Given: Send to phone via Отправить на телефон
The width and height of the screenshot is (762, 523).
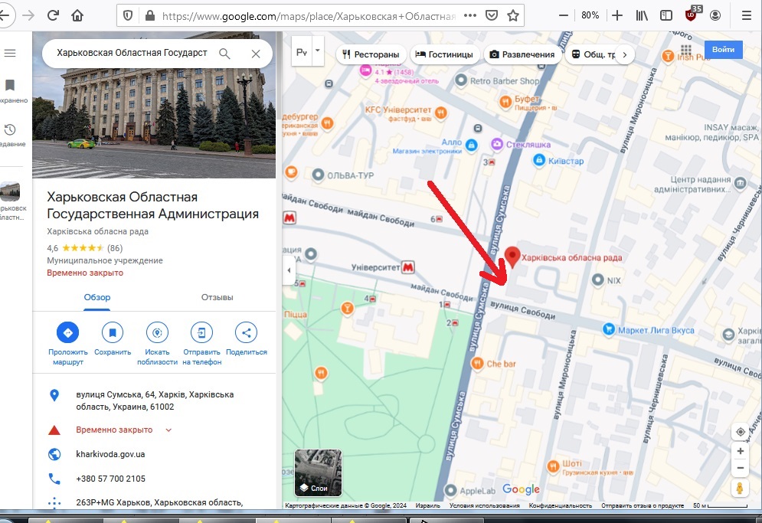Looking at the screenshot, I should [x=201, y=332].
